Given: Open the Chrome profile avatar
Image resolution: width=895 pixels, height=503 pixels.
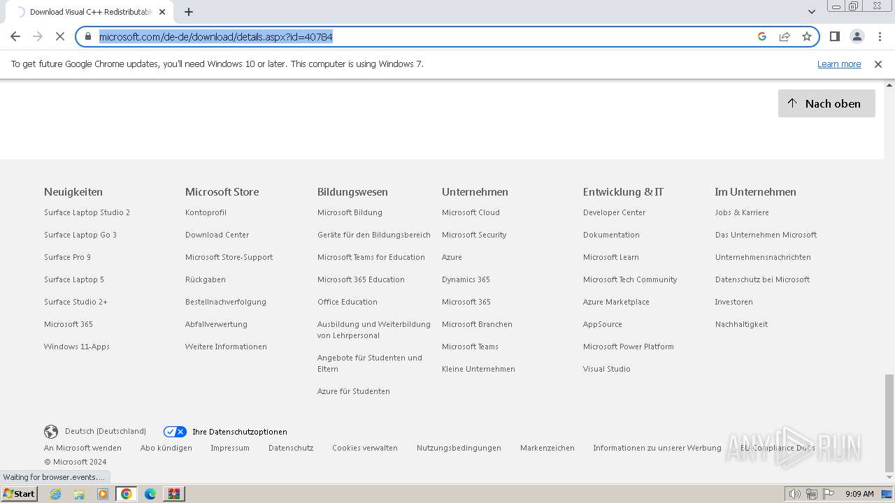Looking at the screenshot, I should tap(857, 36).
